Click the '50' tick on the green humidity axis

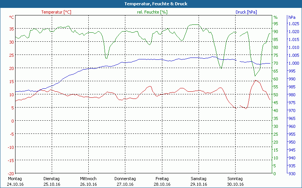coord(276,95)
